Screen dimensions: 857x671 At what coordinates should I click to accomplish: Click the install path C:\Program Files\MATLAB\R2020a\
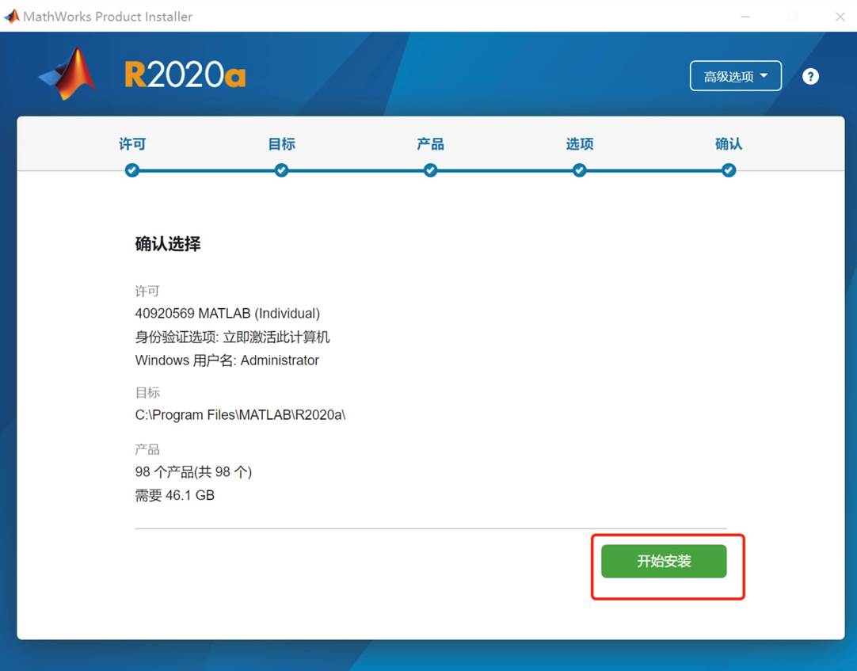click(241, 415)
